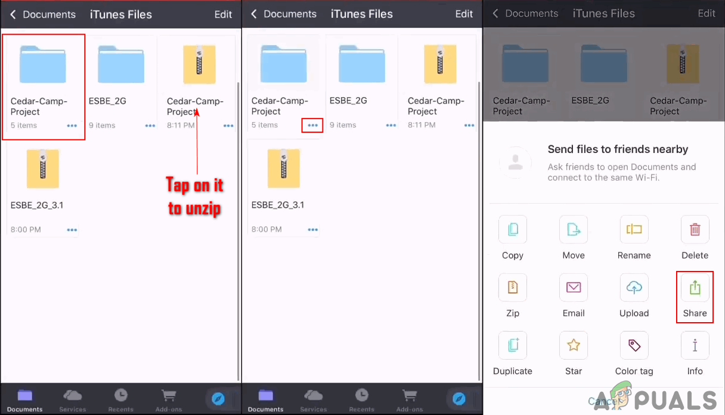Tap dimmed Edit button in right screen
This screenshot has height=415, width=725.
point(707,13)
